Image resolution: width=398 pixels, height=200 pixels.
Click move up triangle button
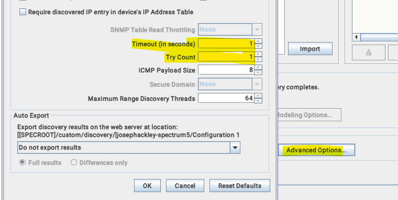(369, 52)
